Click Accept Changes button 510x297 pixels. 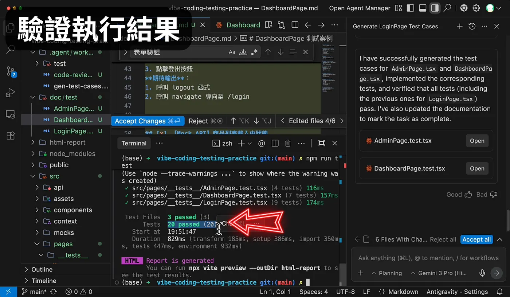[x=148, y=121]
